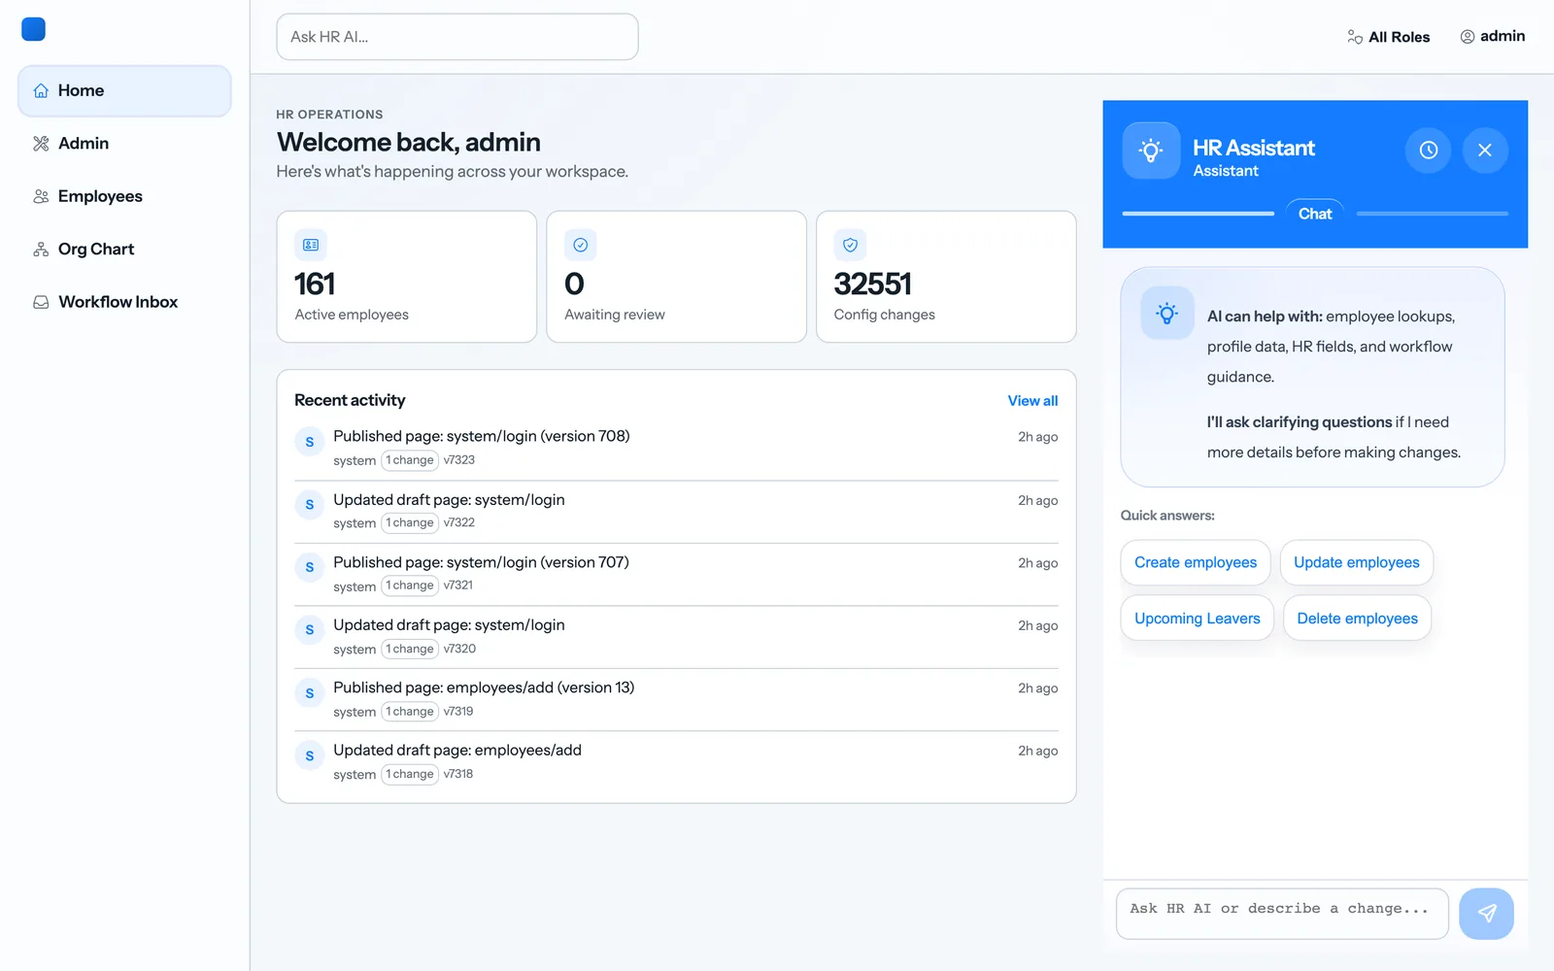Click the 1 change badge for v7323
The width and height of the screenshot is (1554, 971).
[x=410, y=460]
